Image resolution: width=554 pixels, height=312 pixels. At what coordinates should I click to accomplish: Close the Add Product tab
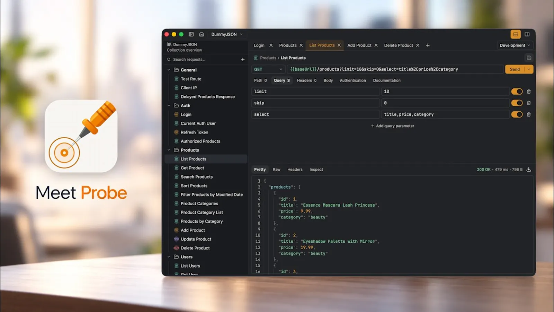tap(376, 45)
